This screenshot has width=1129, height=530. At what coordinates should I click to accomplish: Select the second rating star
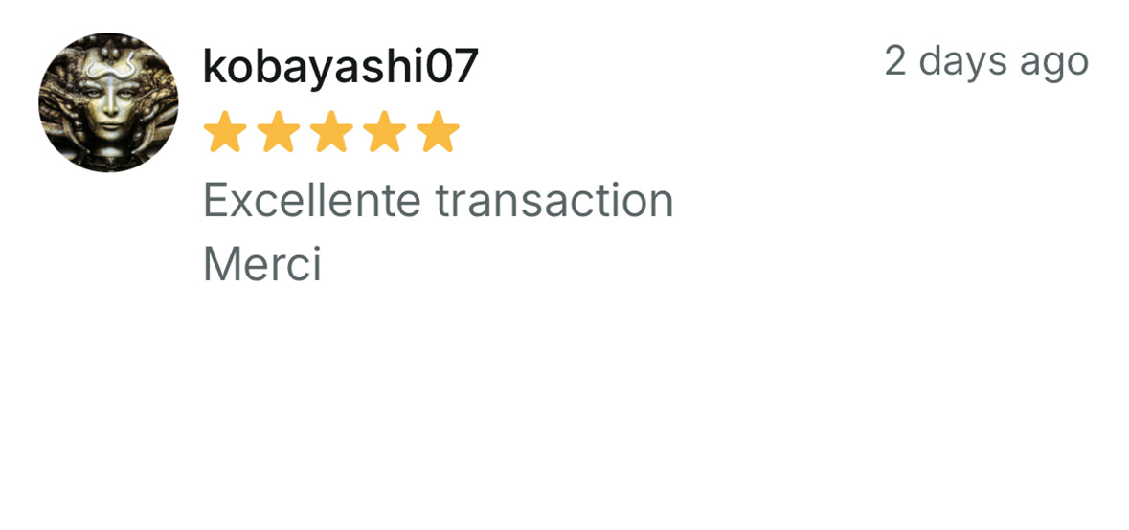[x=278, y=132]
